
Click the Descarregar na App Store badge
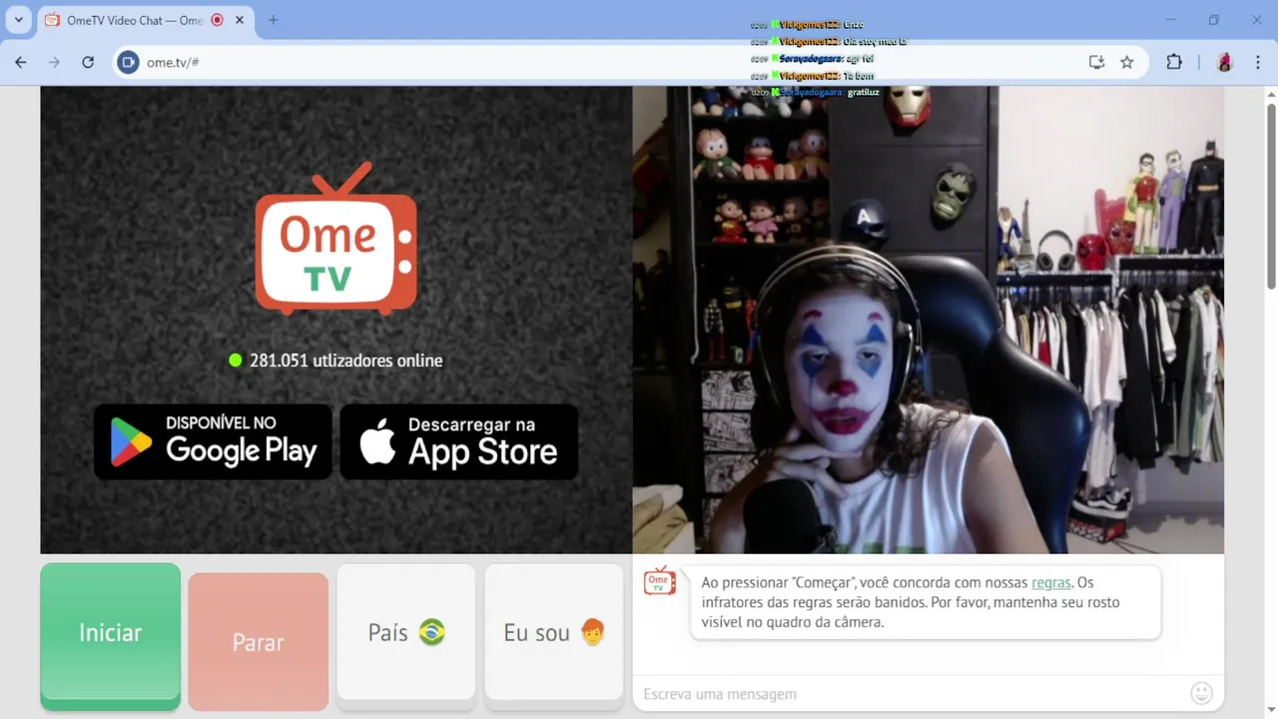[459, 441]
